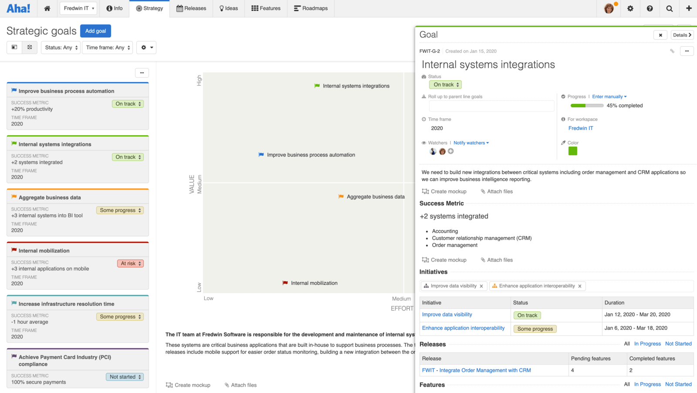Open Notify watchers dropdown
Image resolution: width=697 pixels, height=393 pixels.
pyautogui.click(x=471, y=143)
